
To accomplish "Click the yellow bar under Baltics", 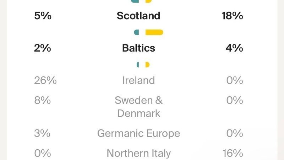I will pos(147,64).
